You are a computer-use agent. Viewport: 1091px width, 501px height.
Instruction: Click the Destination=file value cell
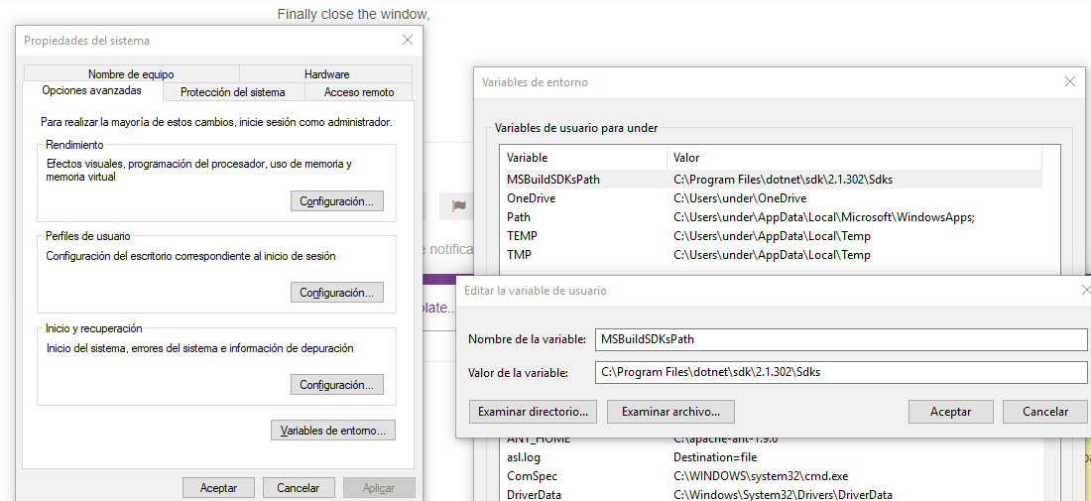pyautogui.click(x=714, y=457)
